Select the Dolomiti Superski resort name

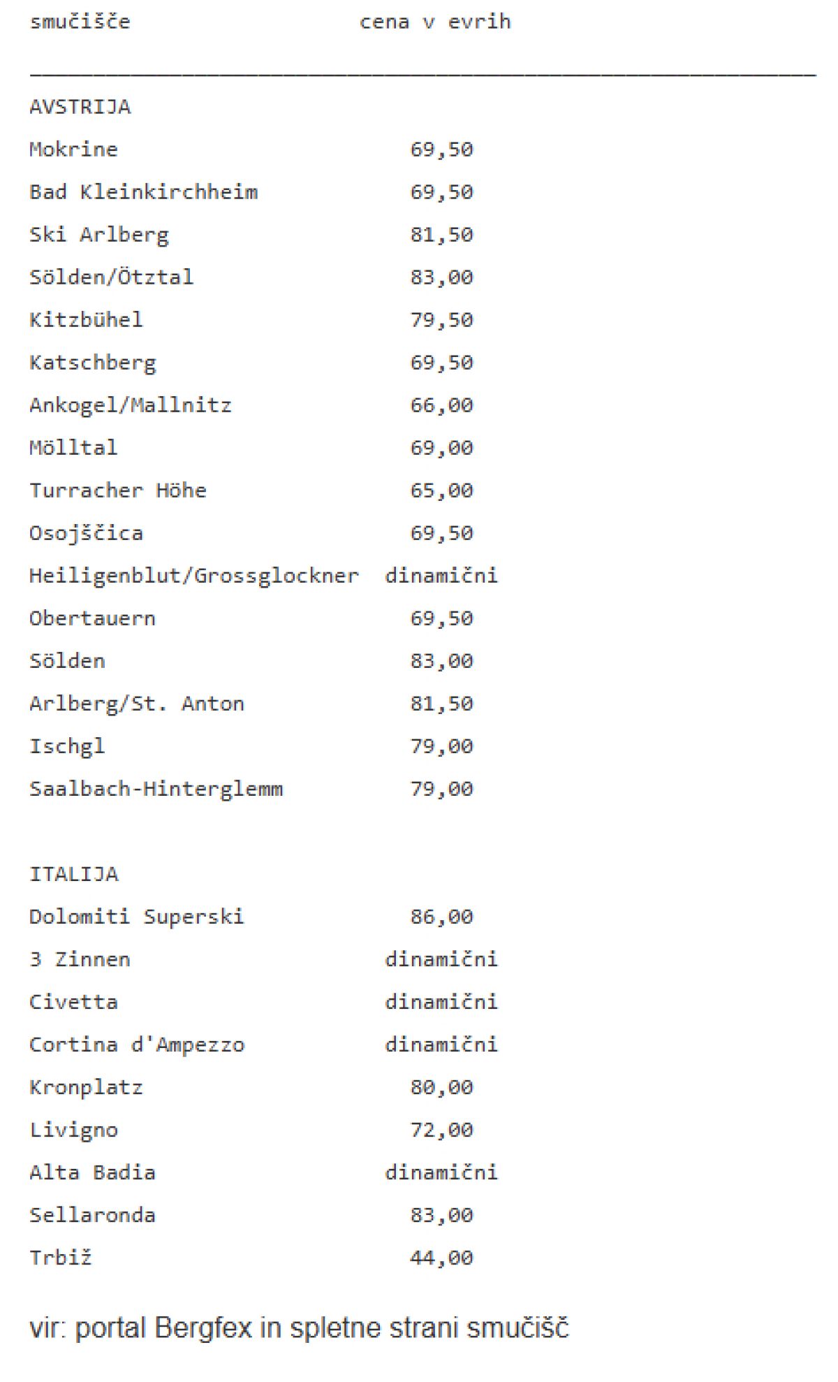[x=136, y=917]
